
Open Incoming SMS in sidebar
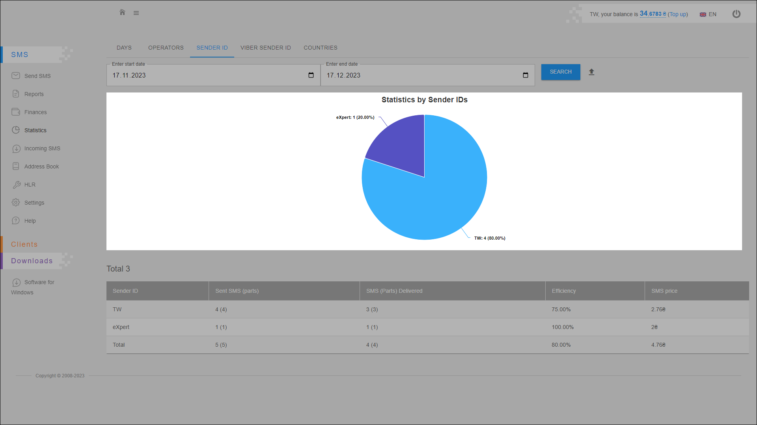coord(42,148)
